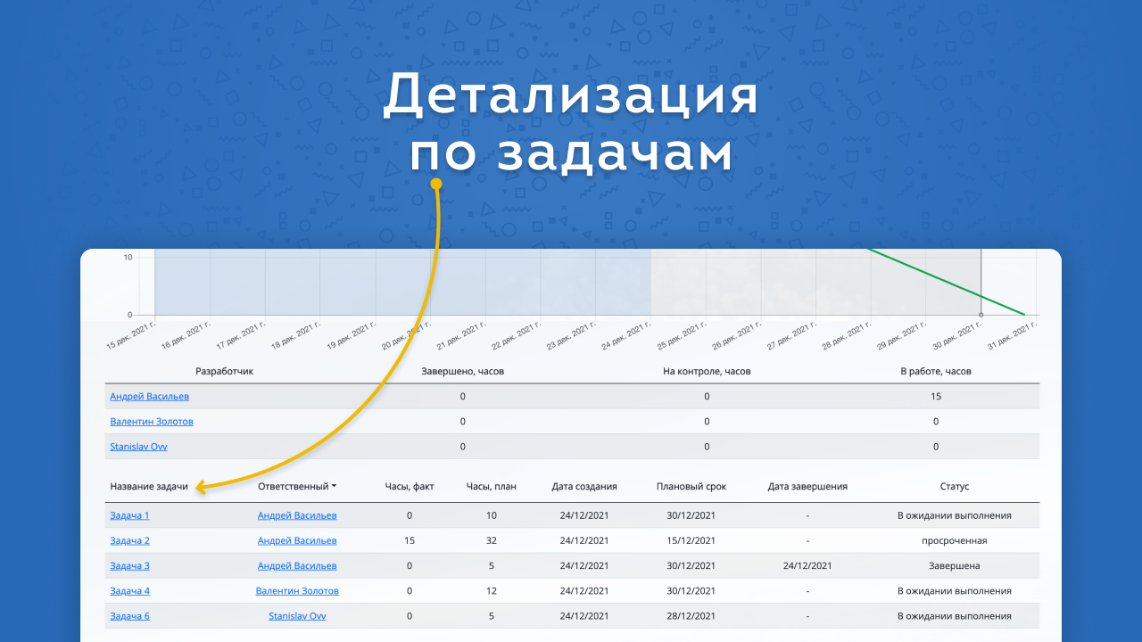Click the 28/12/2021 deadline of Задача 6
1142x642 pixels.
[691, 616]
